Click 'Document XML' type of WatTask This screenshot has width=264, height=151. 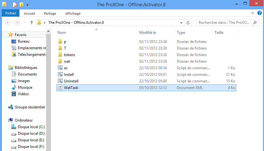click(190, 88)
